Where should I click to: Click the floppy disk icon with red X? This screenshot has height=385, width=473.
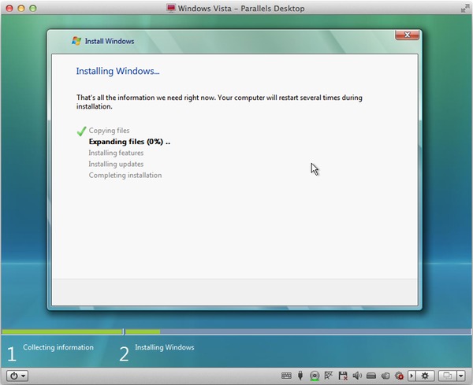343,376
